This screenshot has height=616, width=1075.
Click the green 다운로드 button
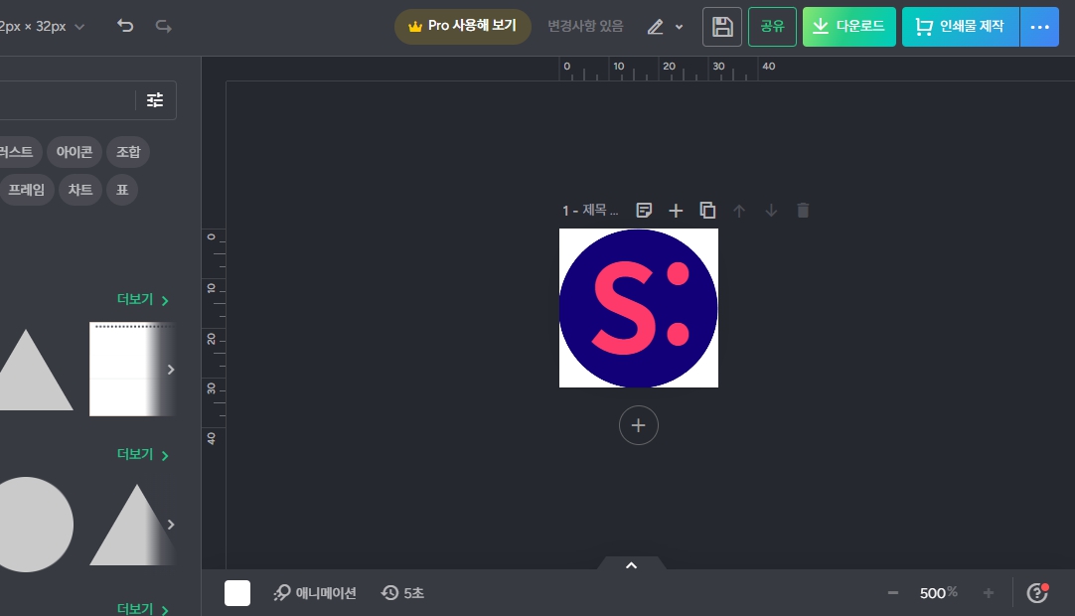click(x=848, y=27)
